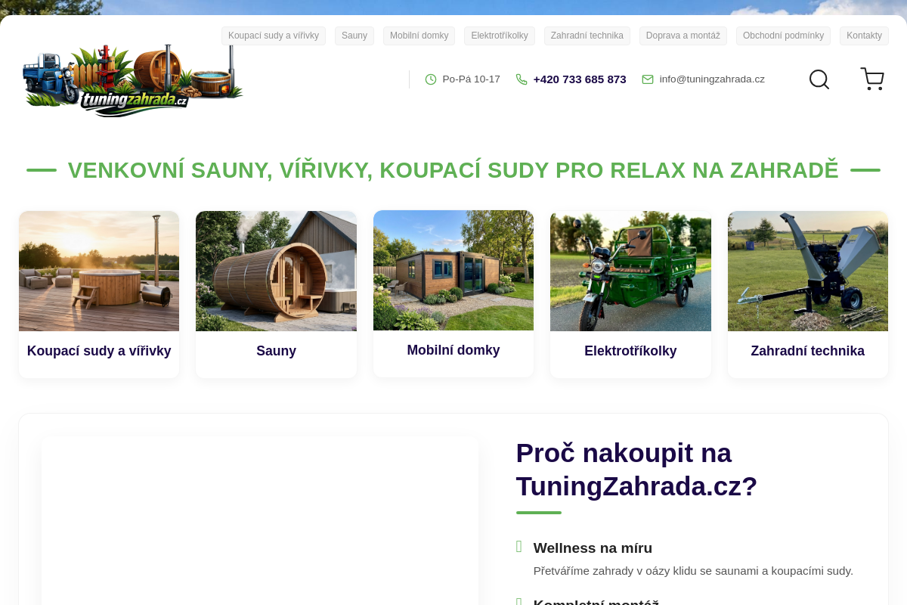Click heading Proč nakoupit na TuningZahrada.cz?
907x605 pixels.
pyautogui.click(x=636, y=470)
